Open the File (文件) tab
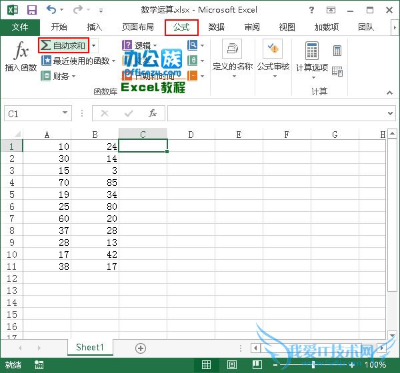The width and height of the screenshot is (400, 373). [21, 27]
